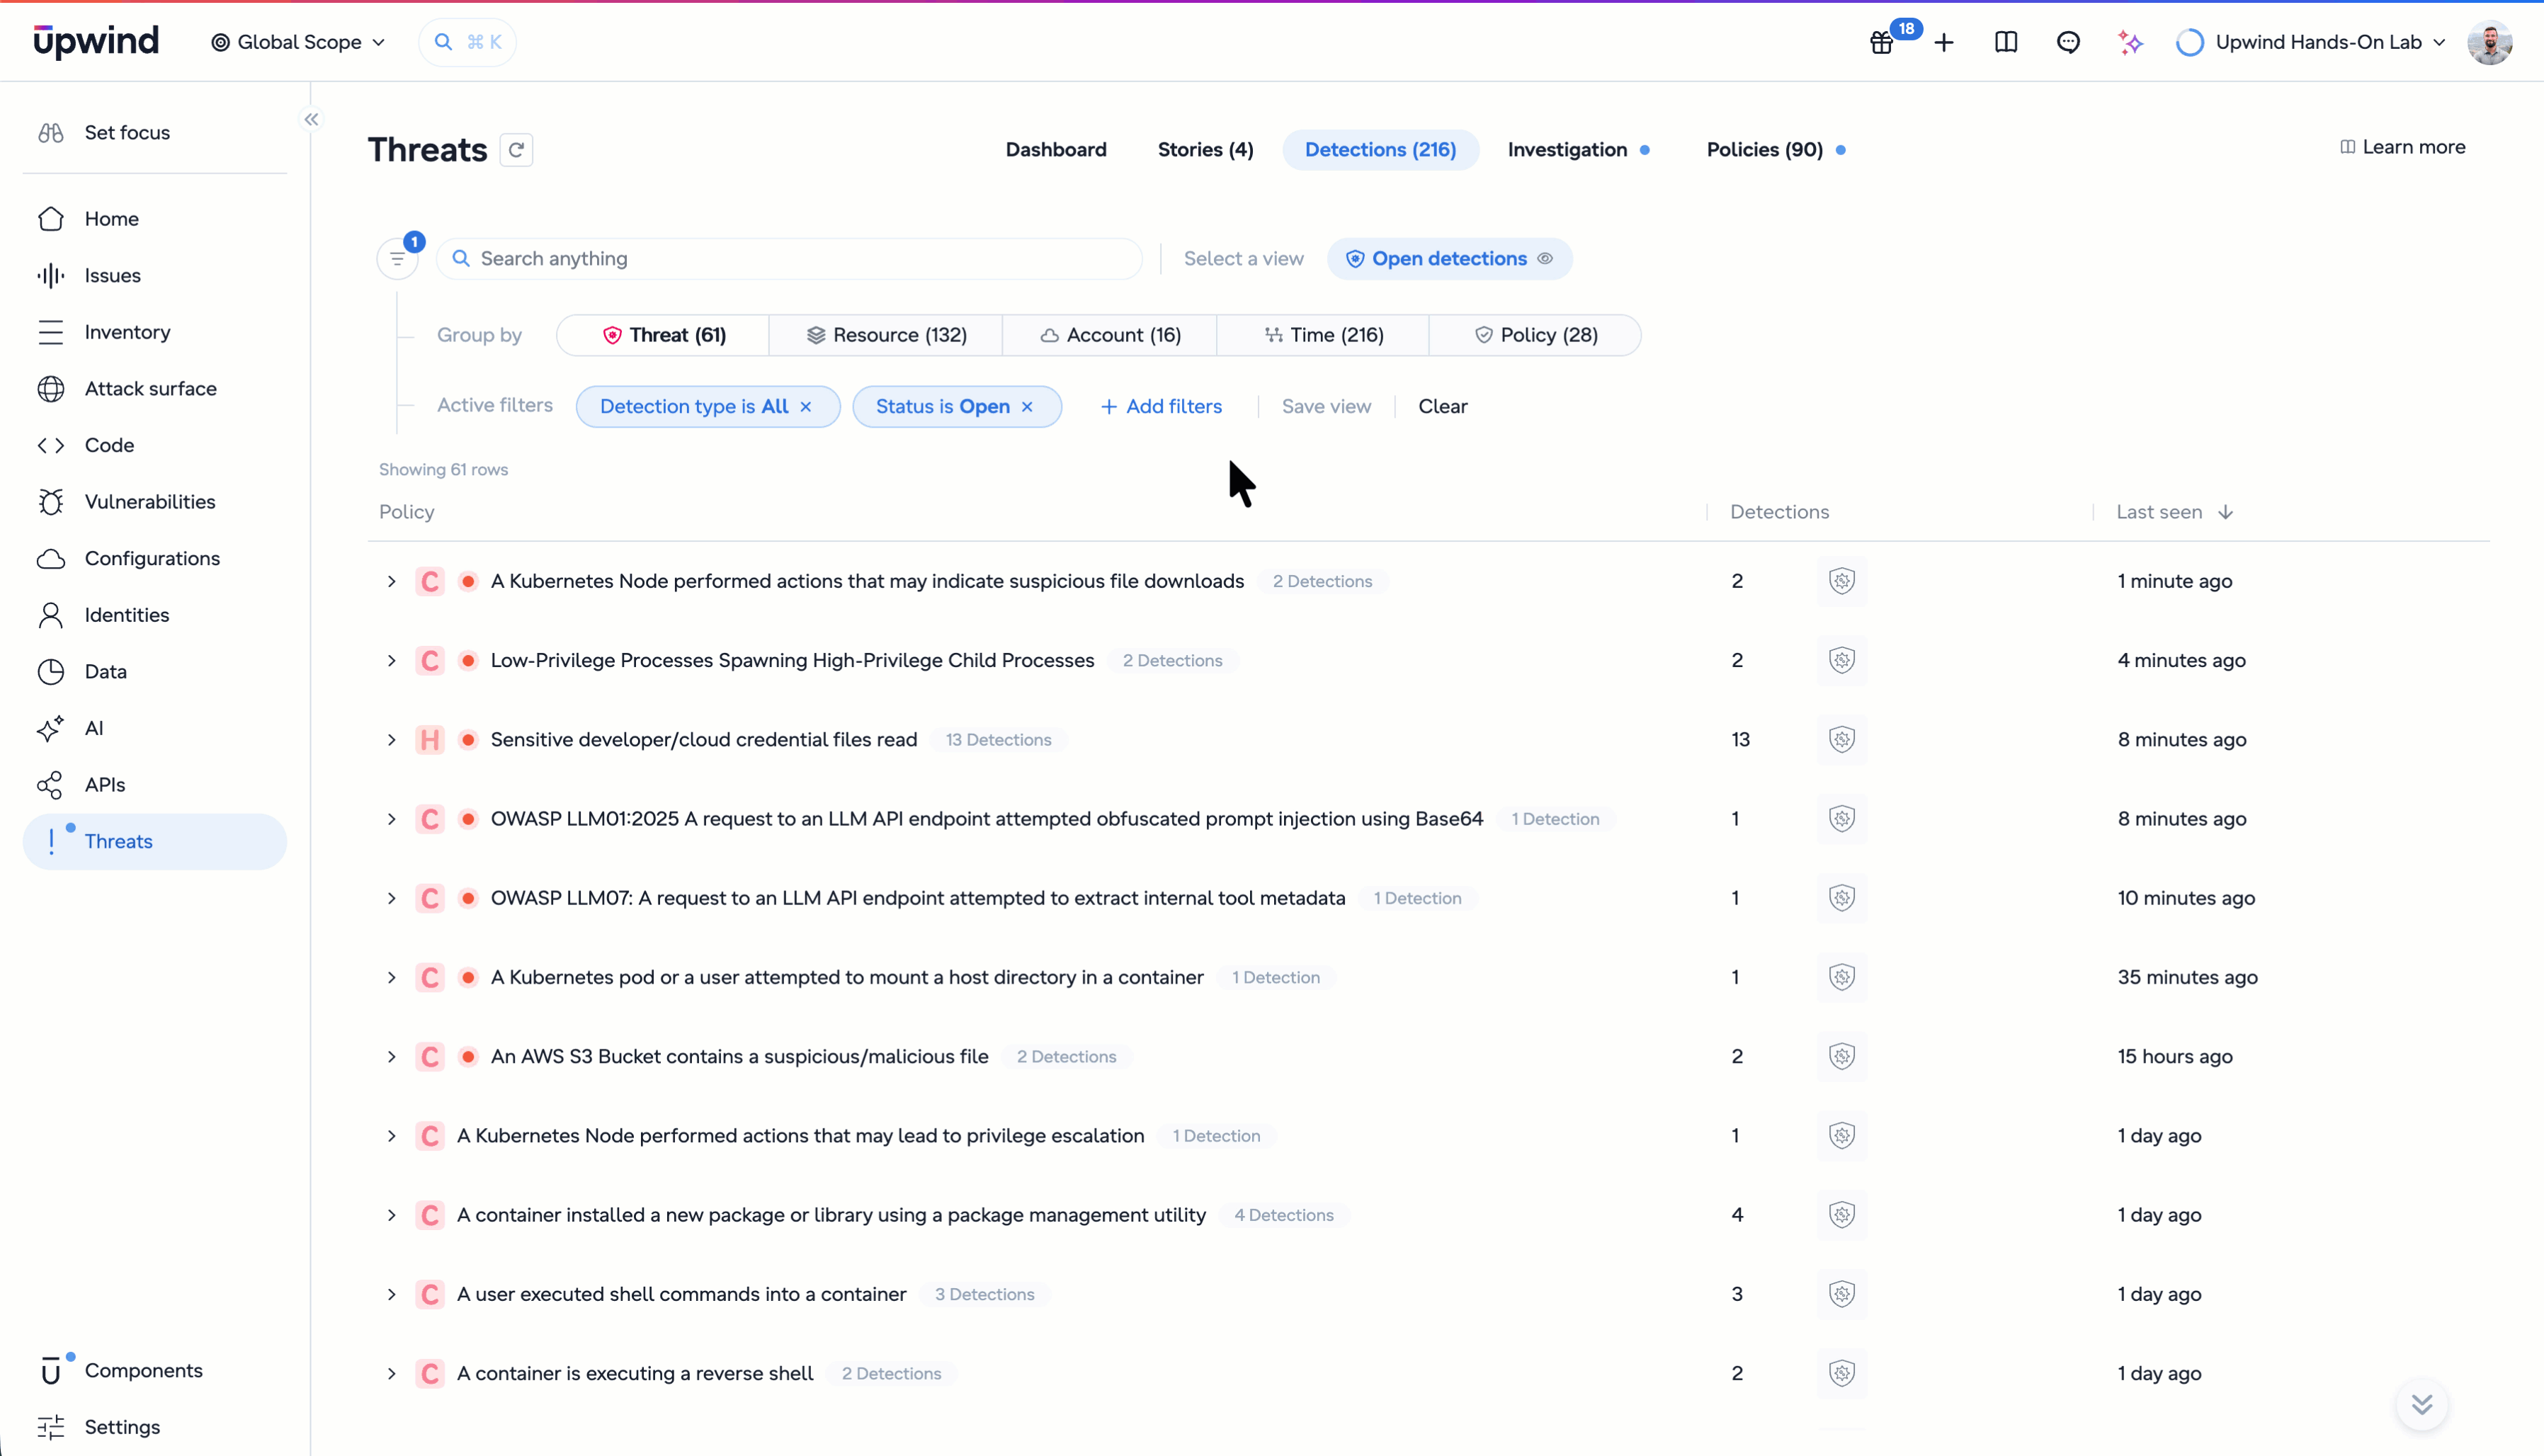Refresh the Threats page
Image resolution: width=2544 pixels, height=1456 pixels.
(x=516, y=150)
